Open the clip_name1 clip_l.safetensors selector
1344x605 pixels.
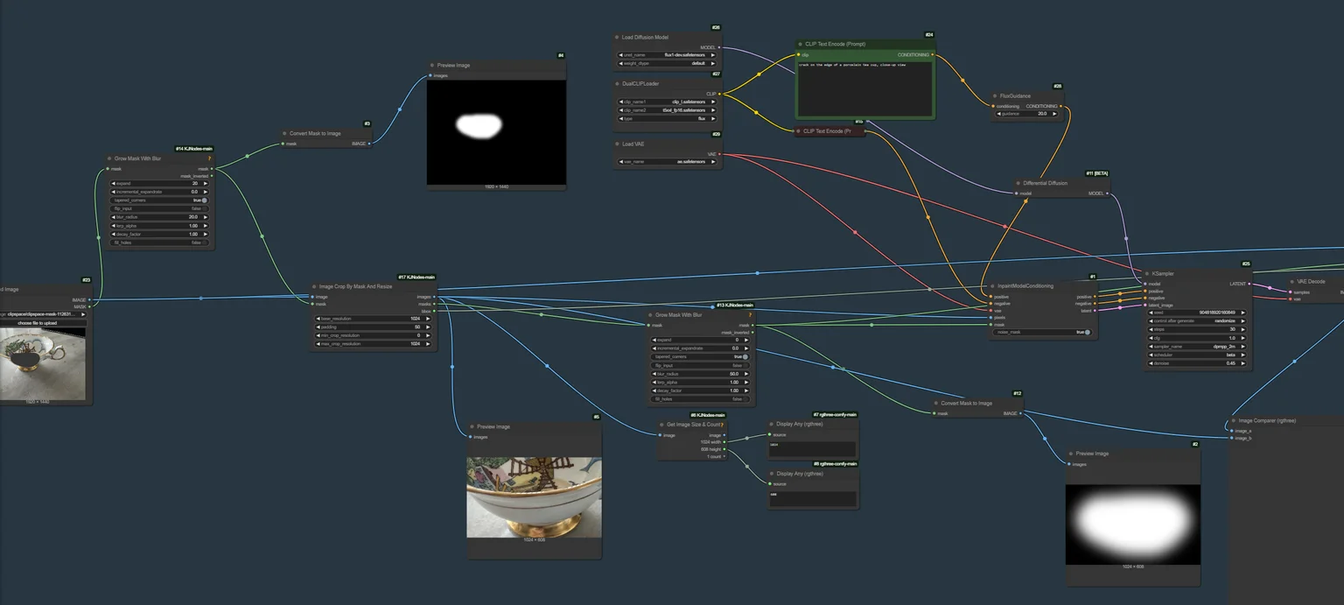[668, 102]
